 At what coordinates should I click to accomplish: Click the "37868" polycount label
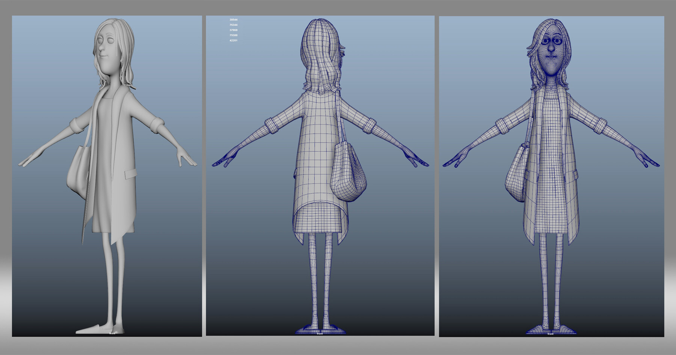coord(233,30)
